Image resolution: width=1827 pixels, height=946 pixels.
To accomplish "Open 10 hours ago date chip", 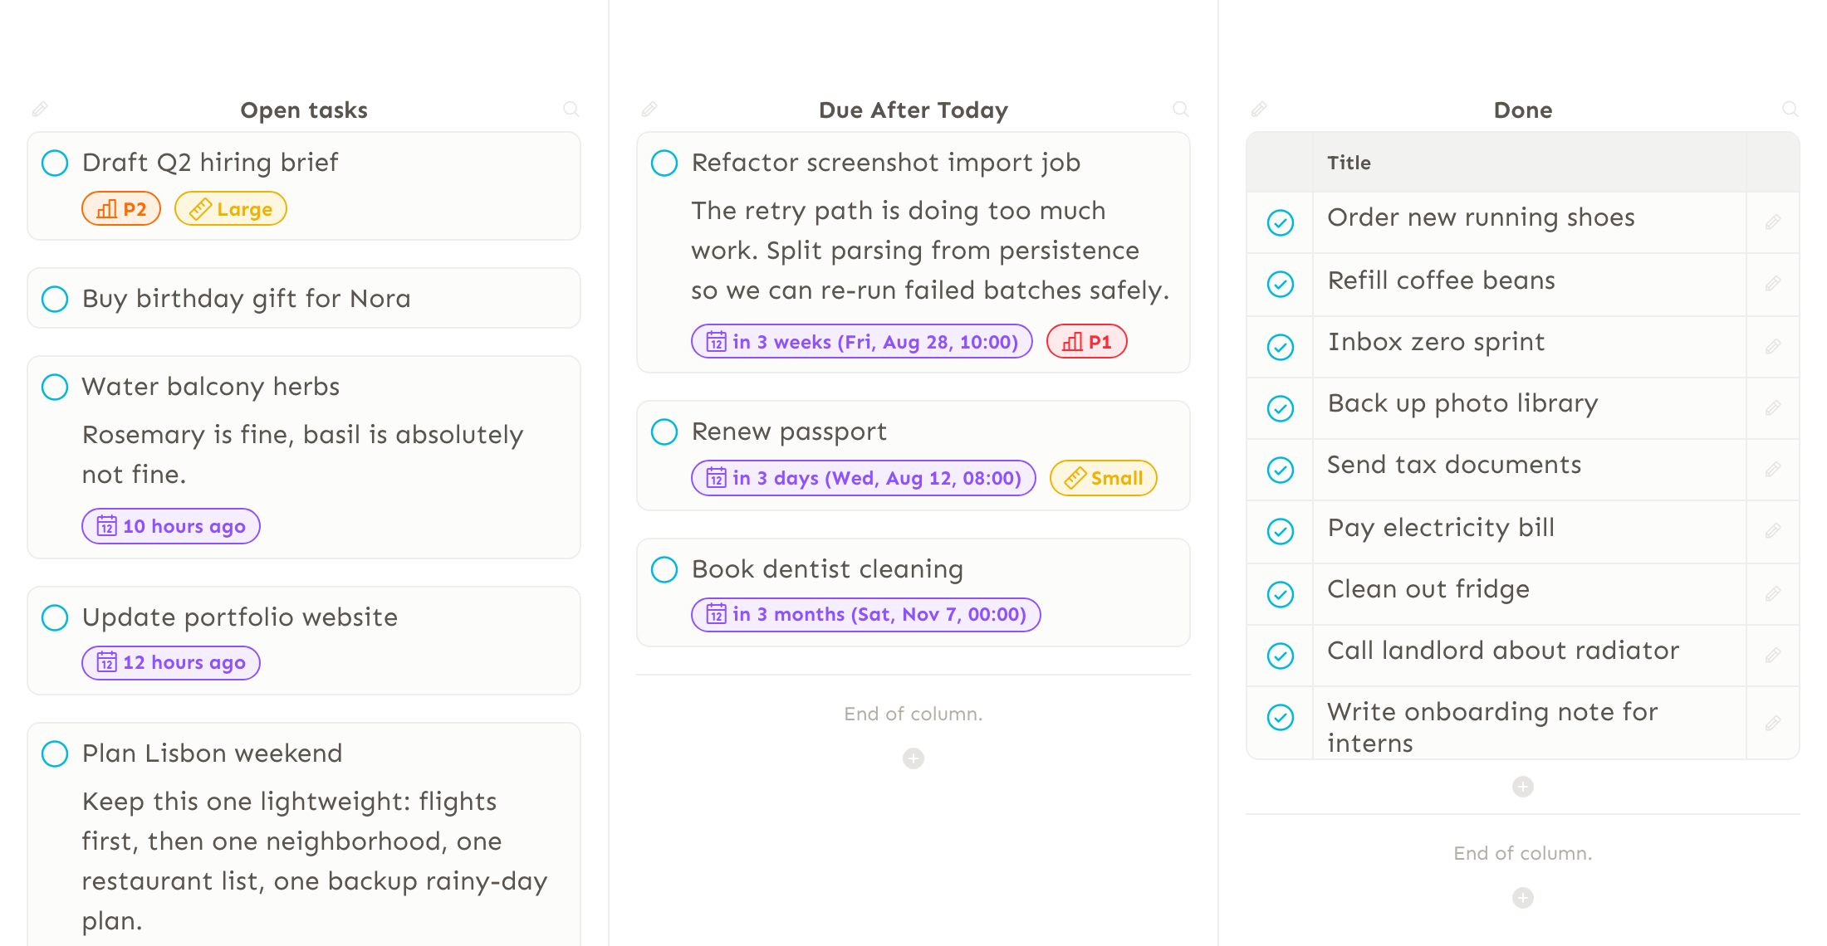I will pyautogui.click(x=171, y=526).
